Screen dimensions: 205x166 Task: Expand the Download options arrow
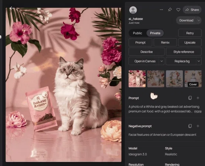199,20
